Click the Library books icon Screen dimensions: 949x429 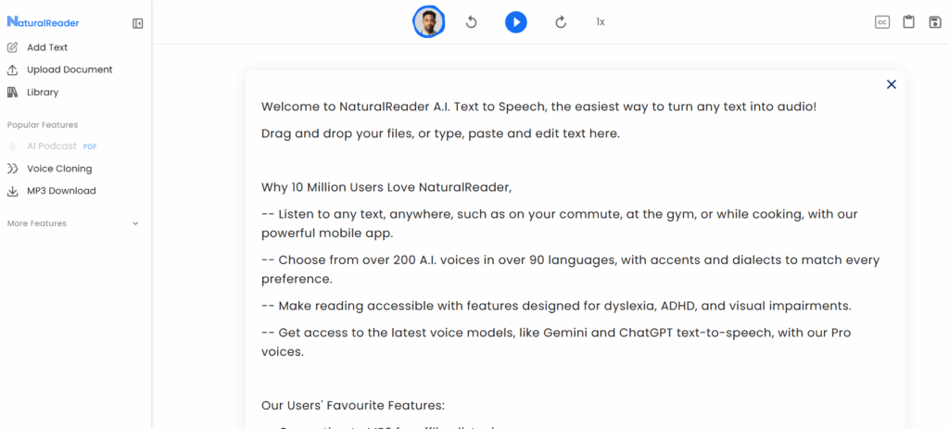click(x=12, y=92)
